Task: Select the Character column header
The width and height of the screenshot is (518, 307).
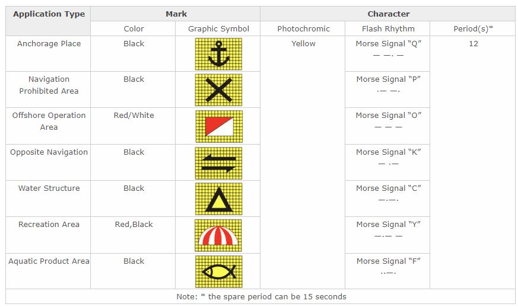Action: point(388,14)
